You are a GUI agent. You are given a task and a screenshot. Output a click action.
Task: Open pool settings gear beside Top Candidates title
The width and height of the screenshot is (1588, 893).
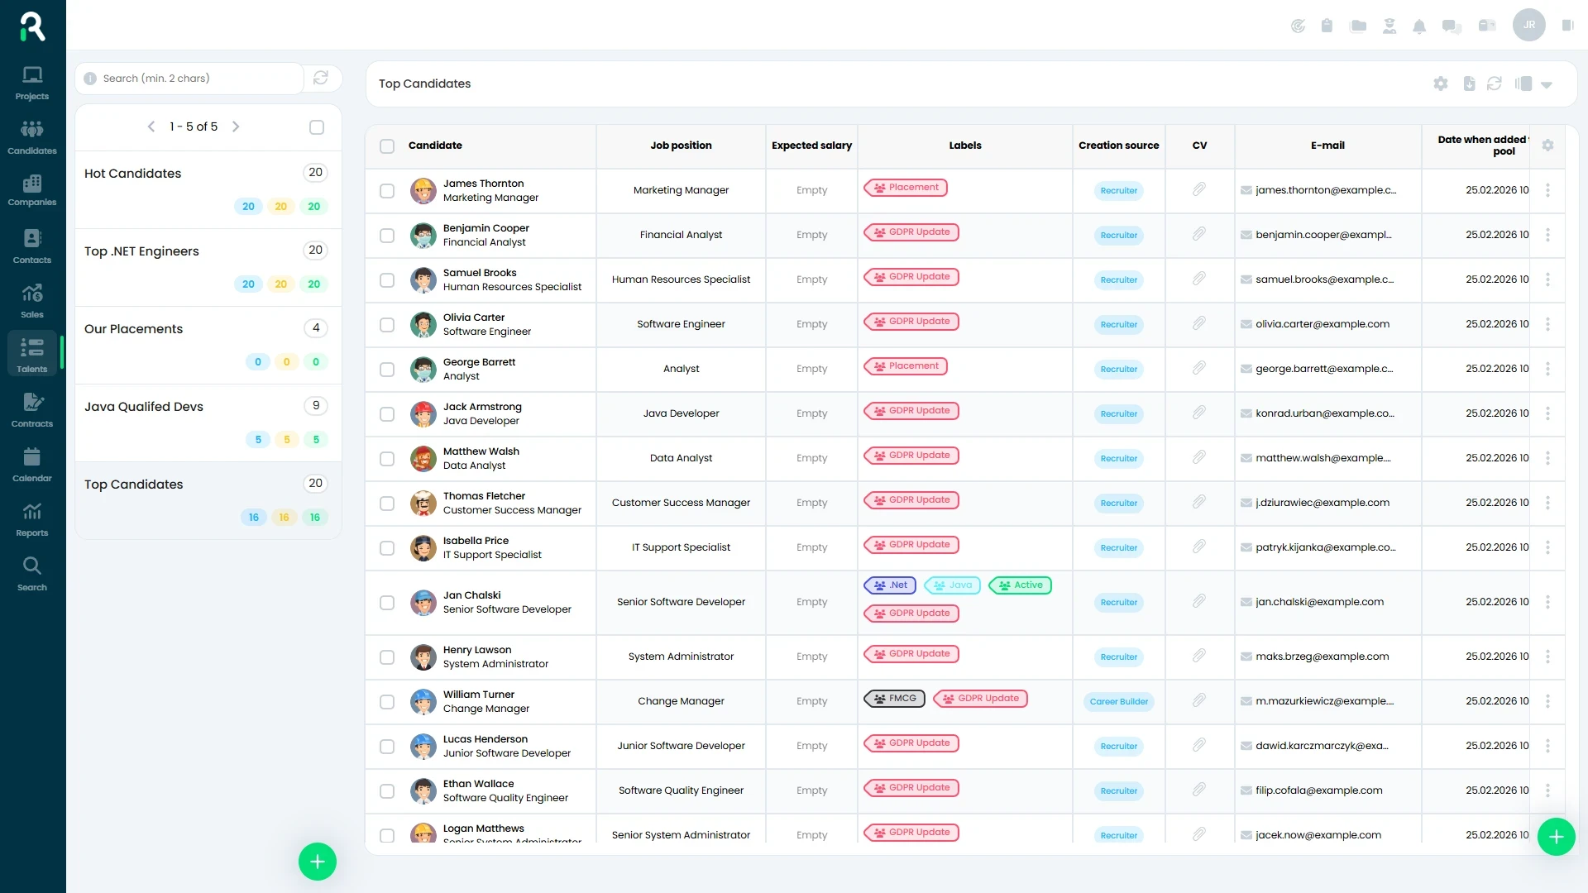pos(1441,84)
